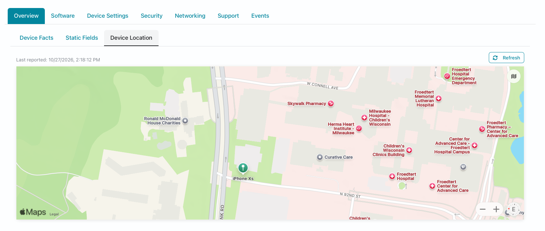Viewport: 545px width, 231px height.
Task: Open the Static Fields sub-tab
Action: (82, 38)
